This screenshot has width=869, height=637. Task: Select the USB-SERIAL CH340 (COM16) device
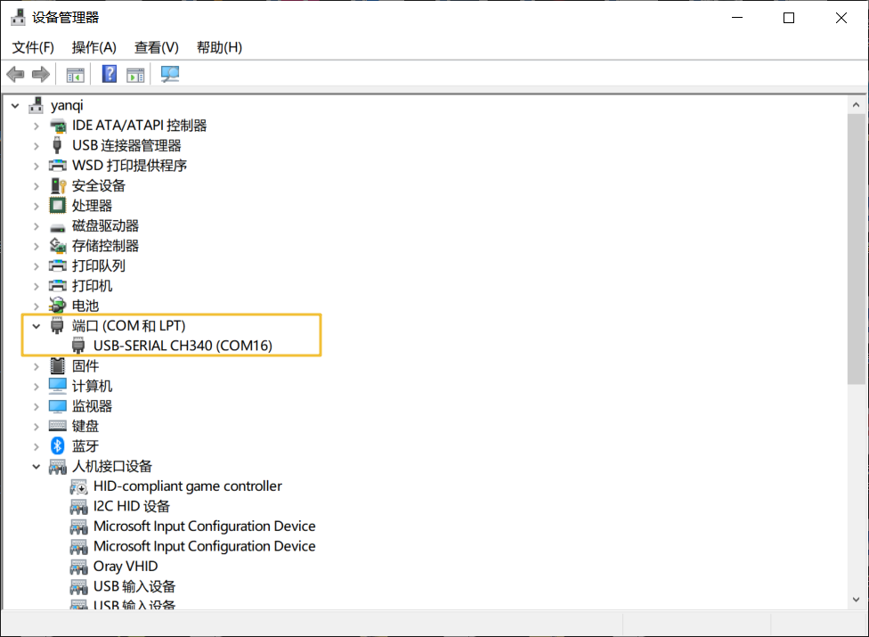coord(182,346)
